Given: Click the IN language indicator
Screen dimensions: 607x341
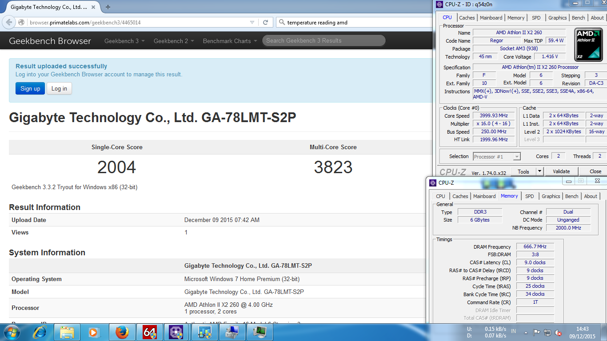Looking at the screenshot, I should 513,331.
